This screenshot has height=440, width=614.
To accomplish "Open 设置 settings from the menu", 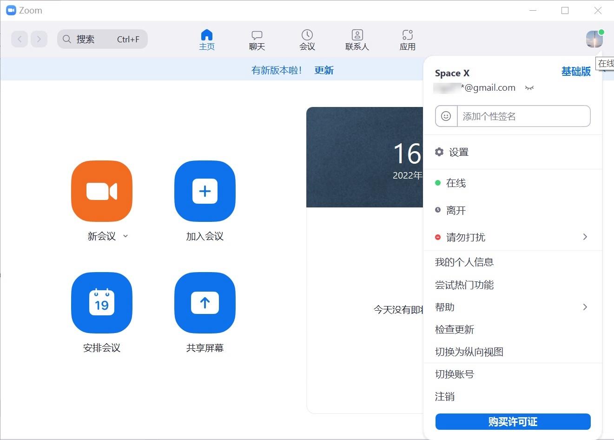I will point(459,152).
